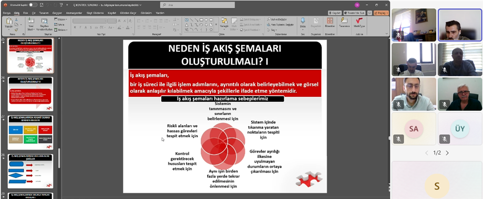
Task: Click the Hızlı Stiller icon
Action: point(234,21)
